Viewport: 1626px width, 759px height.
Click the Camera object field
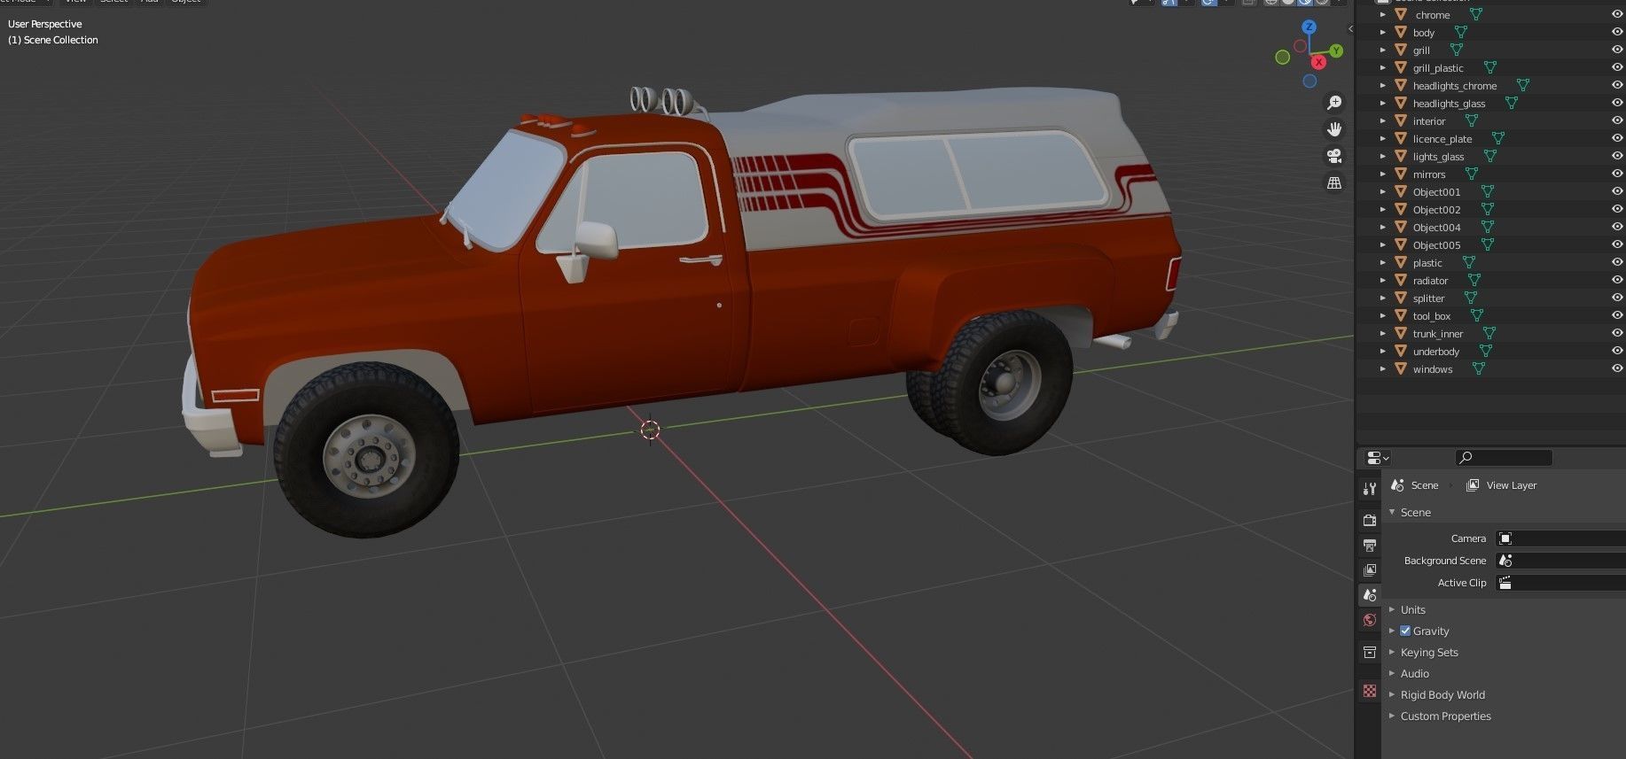pos(1560,538)
